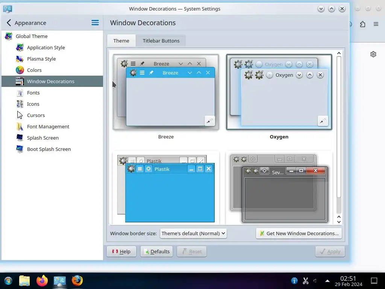Click the Help button
The width and height of the screenshot is (385, 289).
point(121,251)
